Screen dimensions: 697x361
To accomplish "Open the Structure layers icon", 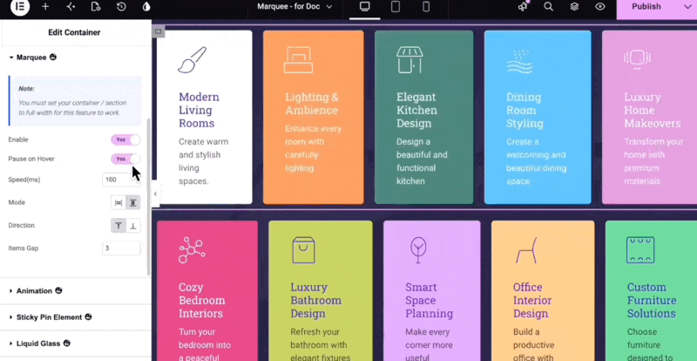I will pyautogui.click(x=574, y=7).
